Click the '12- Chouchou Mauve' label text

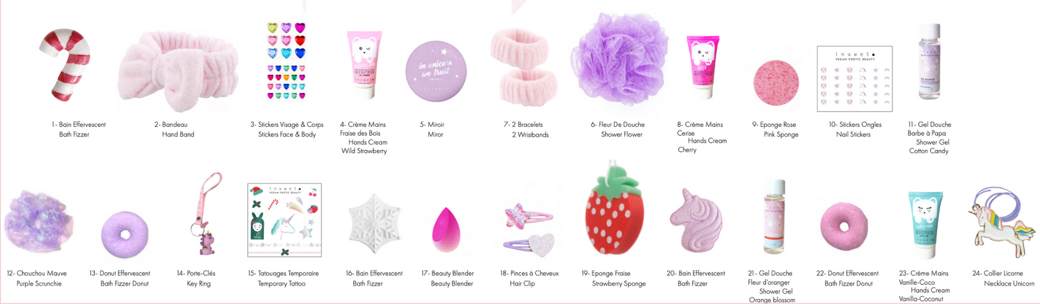pos(37,274)
